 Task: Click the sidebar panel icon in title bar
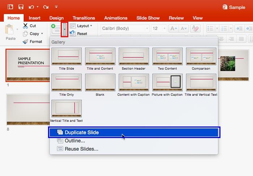coord(10,7)
